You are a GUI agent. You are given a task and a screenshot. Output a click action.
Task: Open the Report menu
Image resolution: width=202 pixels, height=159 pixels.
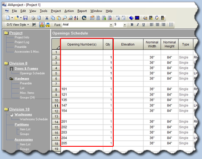(82, 11)
